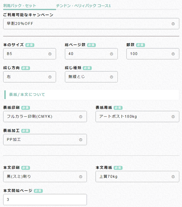Open the フルカラー印刷(CMYK) cover print dropdown
The image size is (182, 207).
[x=45, y=116]
